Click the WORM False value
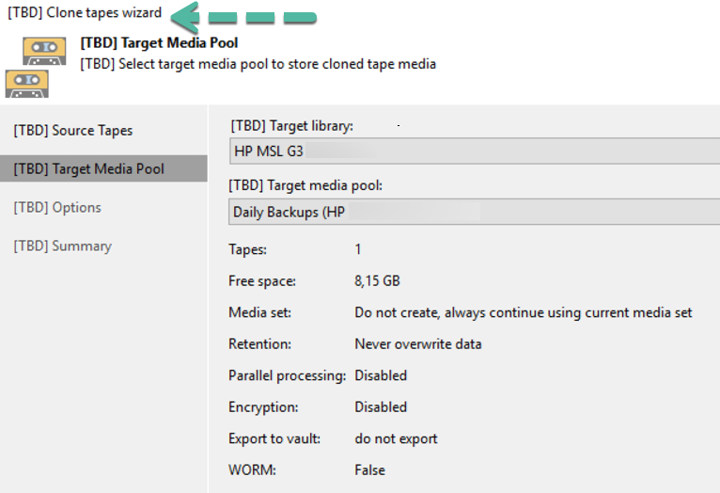720x493 pixels. (x=369, y=470)
